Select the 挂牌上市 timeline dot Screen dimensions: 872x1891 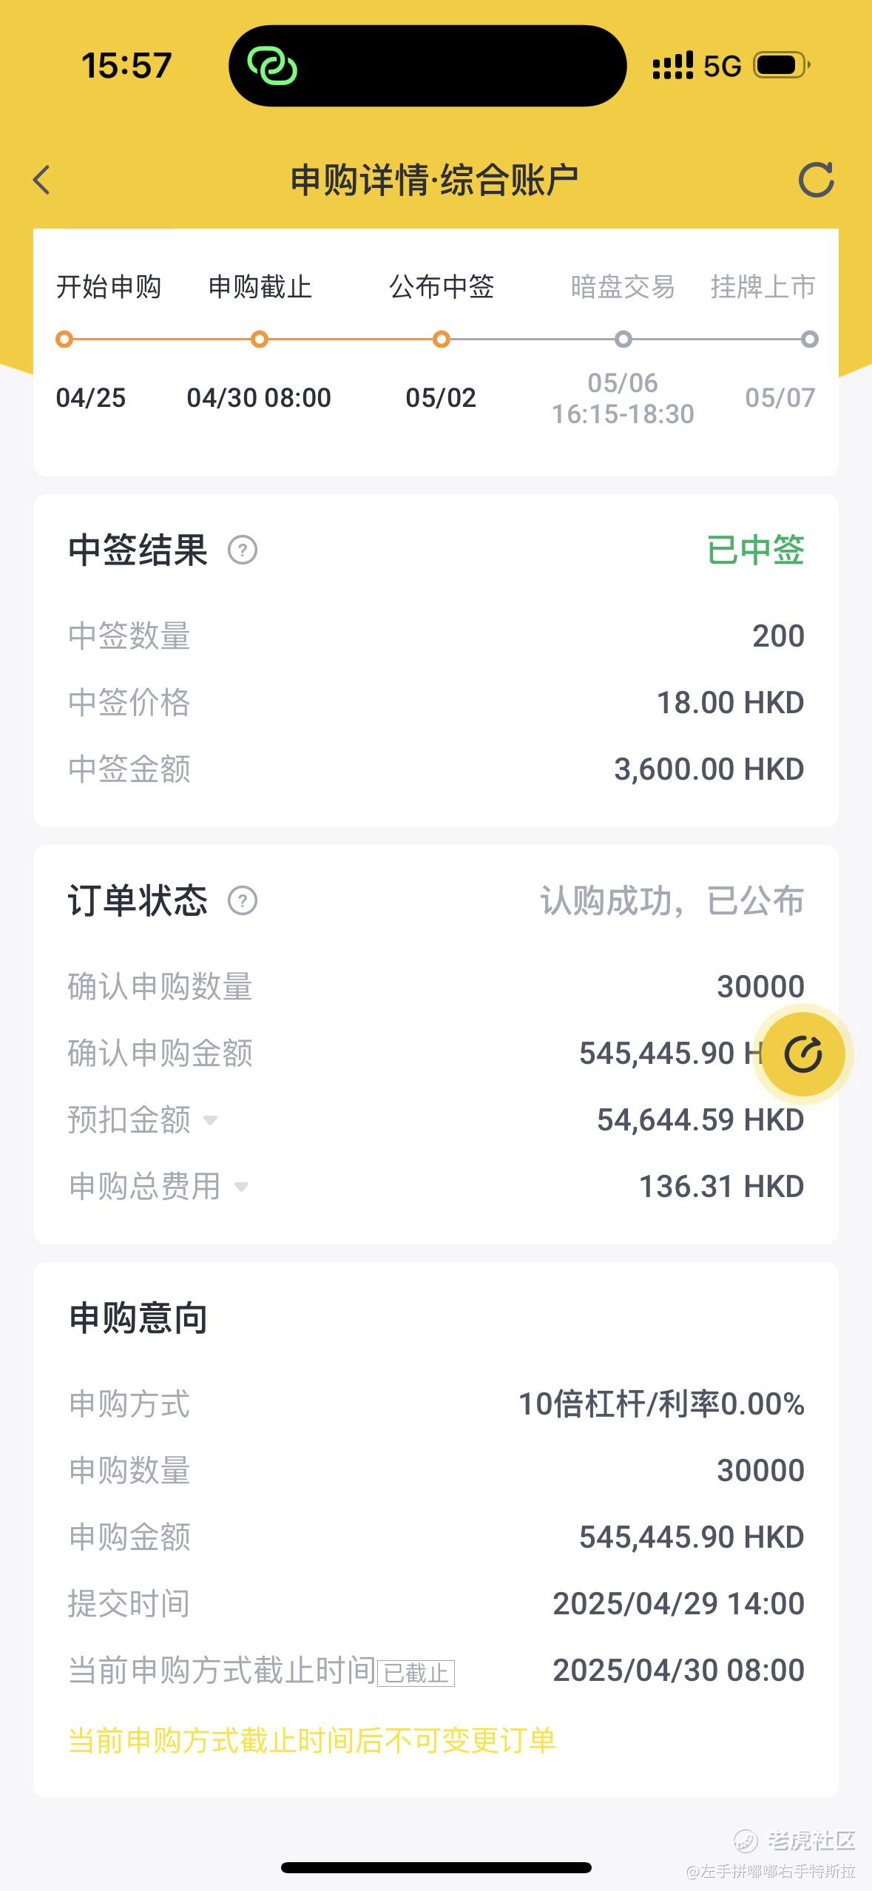click(x=810, y=340)
